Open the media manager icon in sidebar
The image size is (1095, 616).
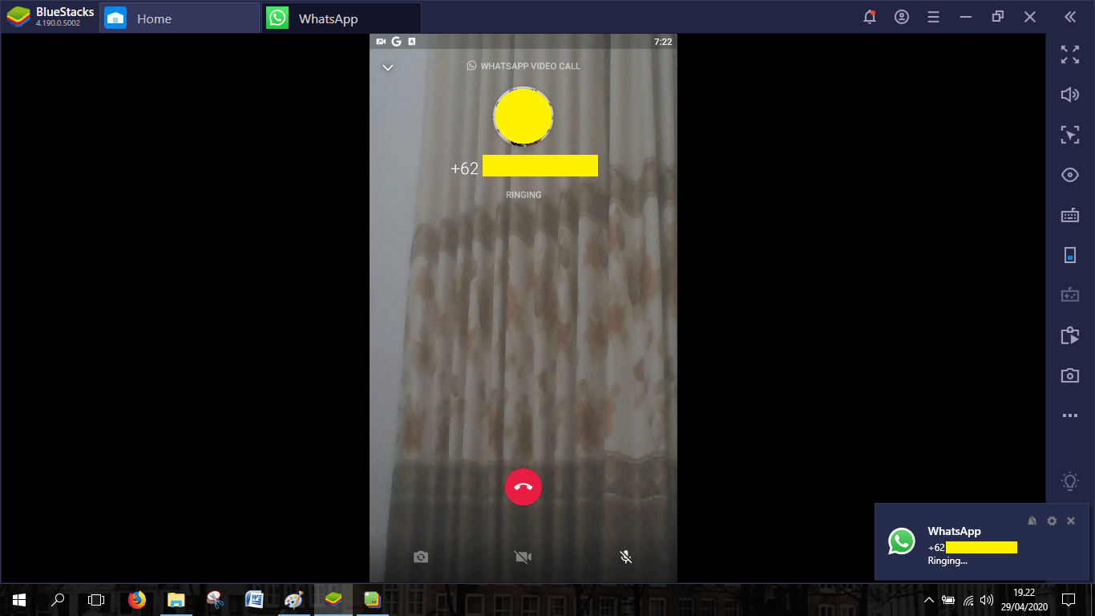pyautogui.click(x=1070, y=335)
